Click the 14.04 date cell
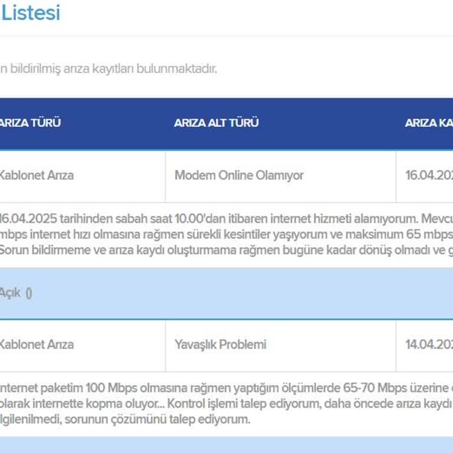 tap(429, 344)
